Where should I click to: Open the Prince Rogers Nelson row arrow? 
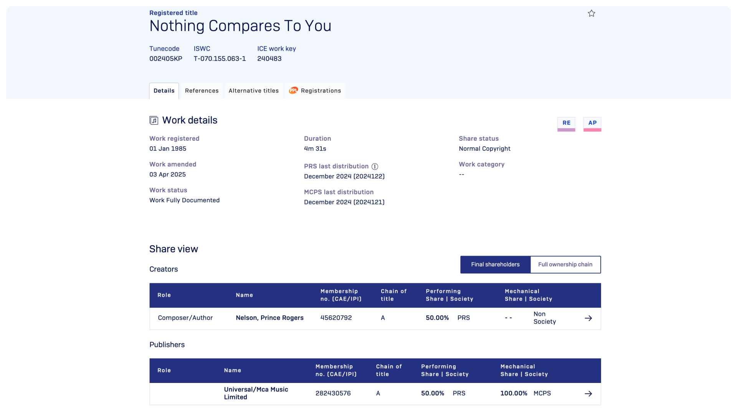pyautogui.click(x=588, y=318)
